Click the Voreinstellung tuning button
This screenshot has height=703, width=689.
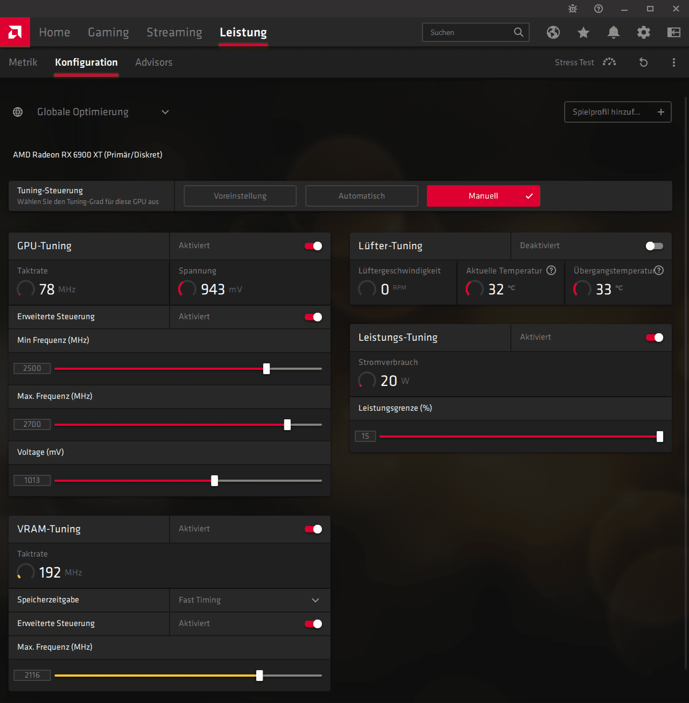[240, 196]
